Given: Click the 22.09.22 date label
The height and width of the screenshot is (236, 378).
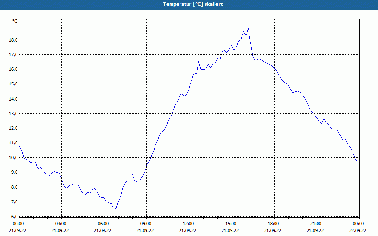Looking at the screenshot, I should point(358,231).
